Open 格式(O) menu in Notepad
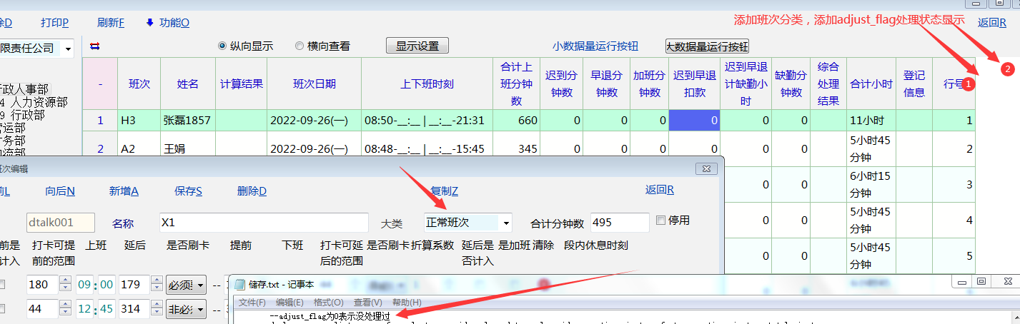This screenshot has width=1020, height=324. click(x=328, y=303)
